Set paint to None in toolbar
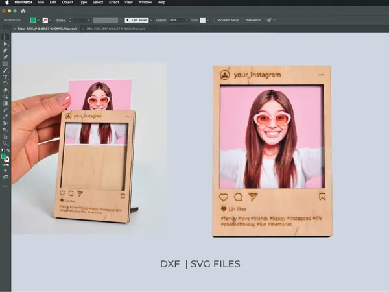 8,165
